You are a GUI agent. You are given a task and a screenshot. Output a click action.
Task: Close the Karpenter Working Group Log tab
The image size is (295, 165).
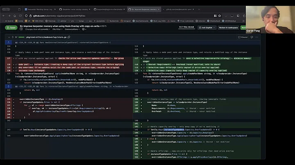pos(55,9)
